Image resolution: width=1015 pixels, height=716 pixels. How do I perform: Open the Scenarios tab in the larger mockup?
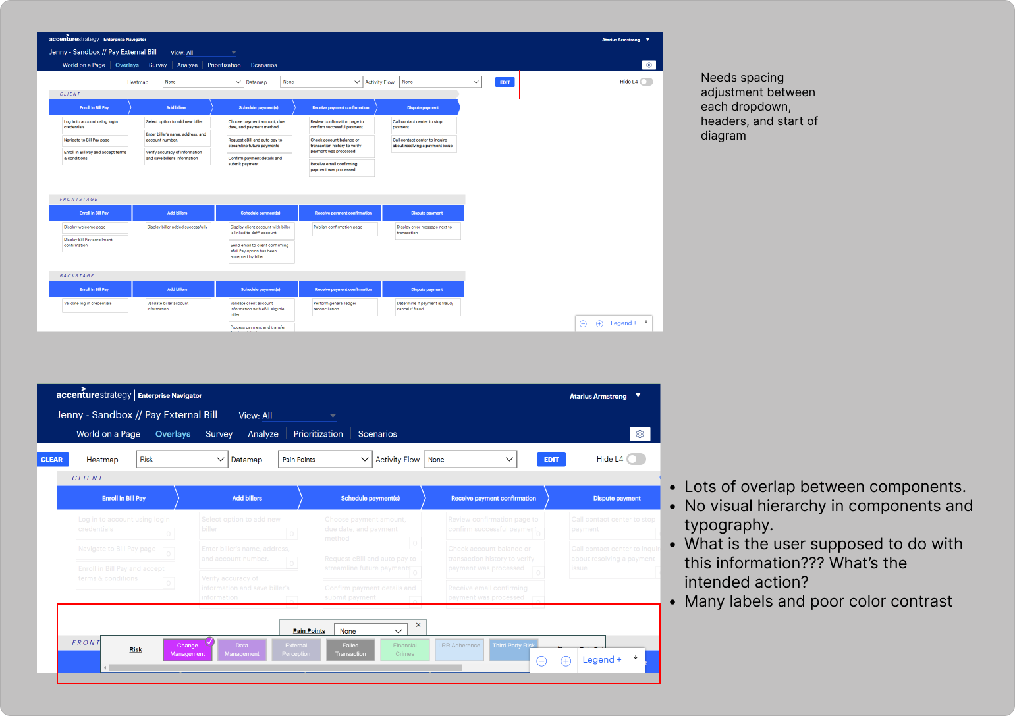point(377,434)
